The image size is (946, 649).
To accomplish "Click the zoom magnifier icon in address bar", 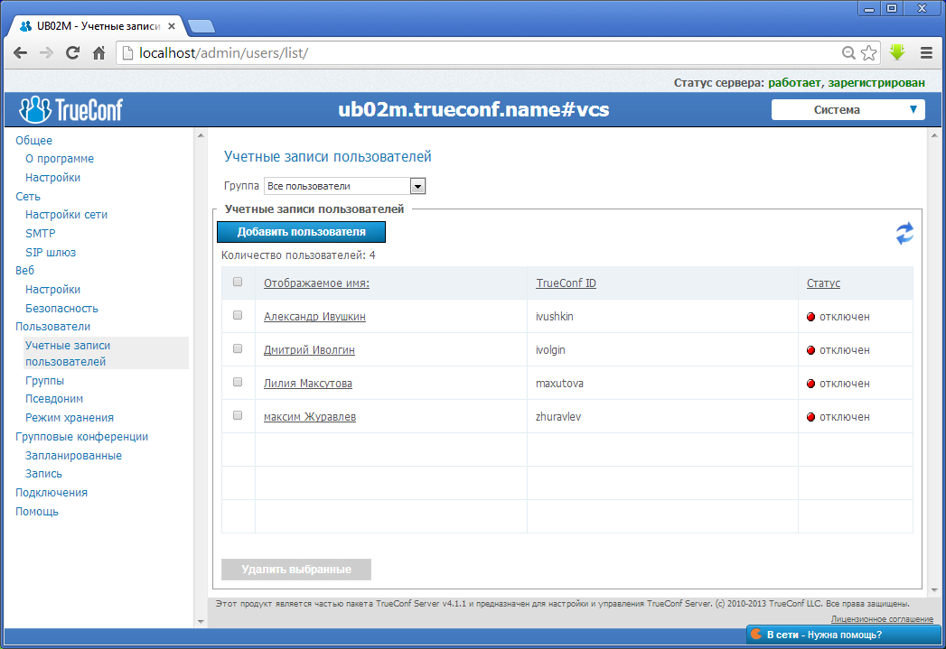I will tap(848, 53).
